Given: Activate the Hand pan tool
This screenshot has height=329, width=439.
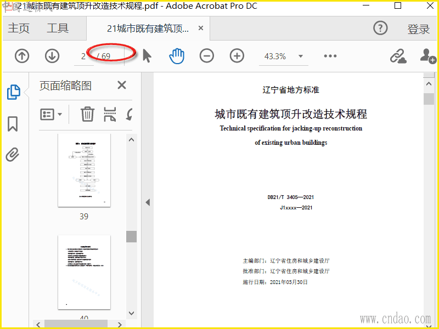Looking at the screenshot, I should (177, 56).
